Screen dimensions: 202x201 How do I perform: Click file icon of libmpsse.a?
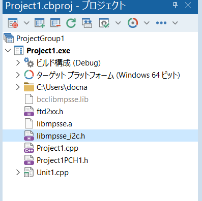coord(29,123)
